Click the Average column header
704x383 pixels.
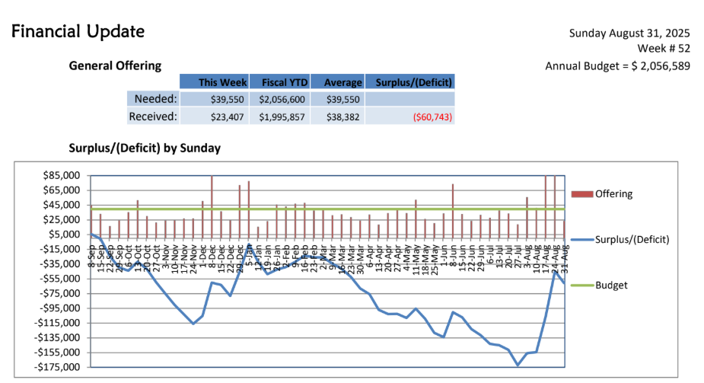coord(340,82)
